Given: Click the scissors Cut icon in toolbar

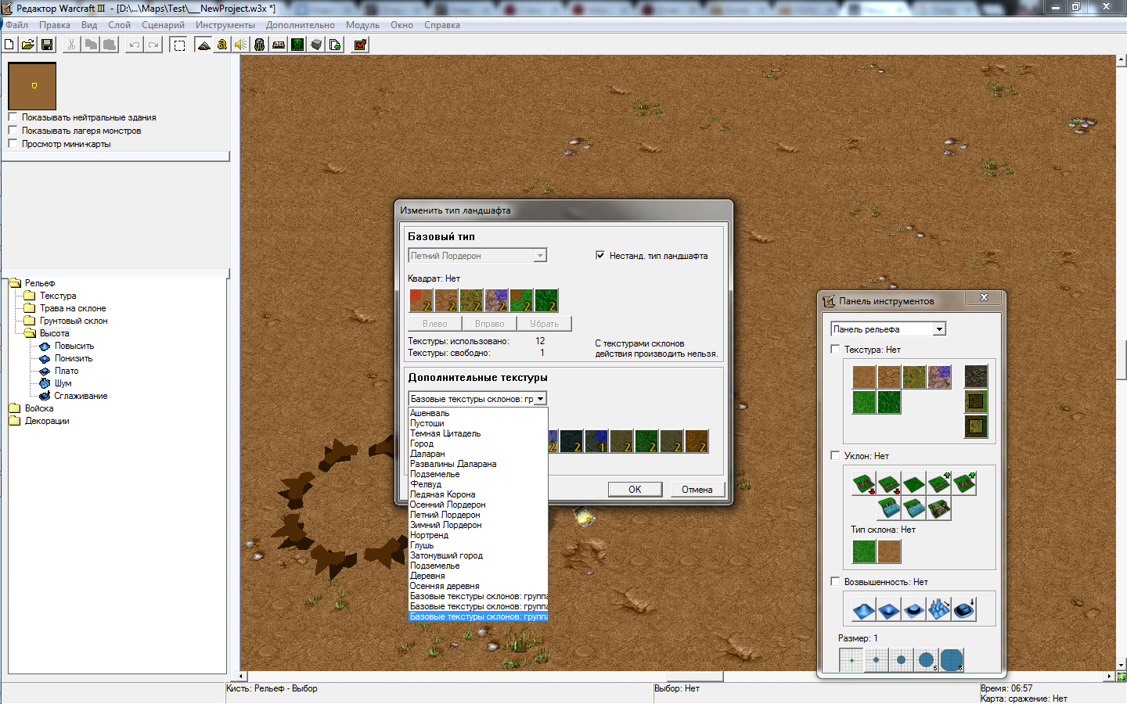Looking at the screenshot, I should point(71,45).
